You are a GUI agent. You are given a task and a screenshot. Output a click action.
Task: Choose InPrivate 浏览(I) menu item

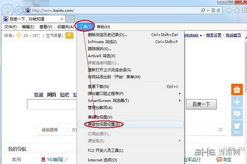[130, 42]
